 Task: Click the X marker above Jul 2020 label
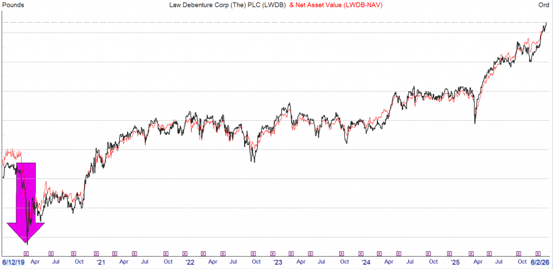(51, 253)
